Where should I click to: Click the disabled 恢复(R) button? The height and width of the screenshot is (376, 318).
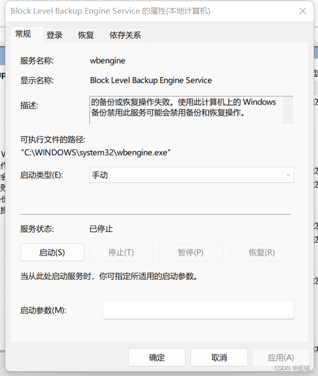262,252
